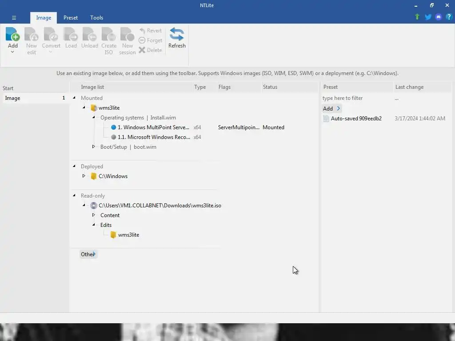Select the Auto-saved 909eedb2 preset
This screenshot has width=455, height=341.
(x=356, y=118)
